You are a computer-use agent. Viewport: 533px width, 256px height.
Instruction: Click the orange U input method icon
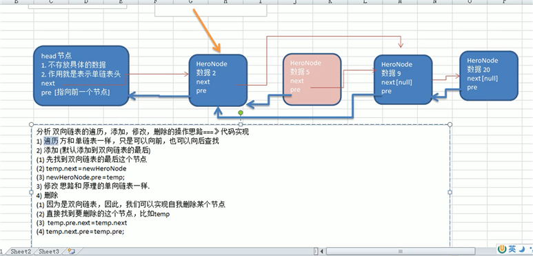502,249
